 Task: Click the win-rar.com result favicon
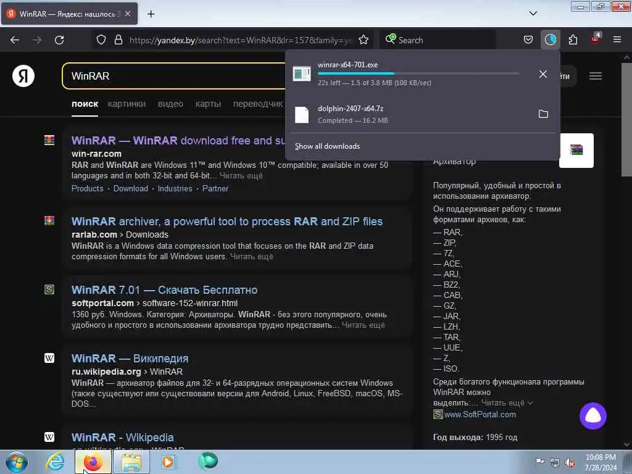pos(49,140)
